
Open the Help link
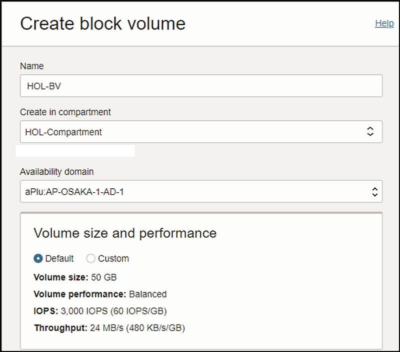tap(384, 23)
